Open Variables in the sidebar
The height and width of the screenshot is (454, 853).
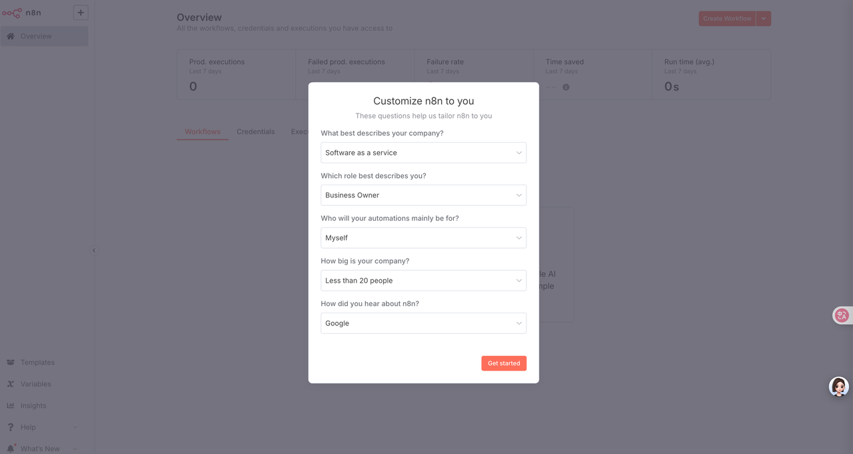point(35,384)
